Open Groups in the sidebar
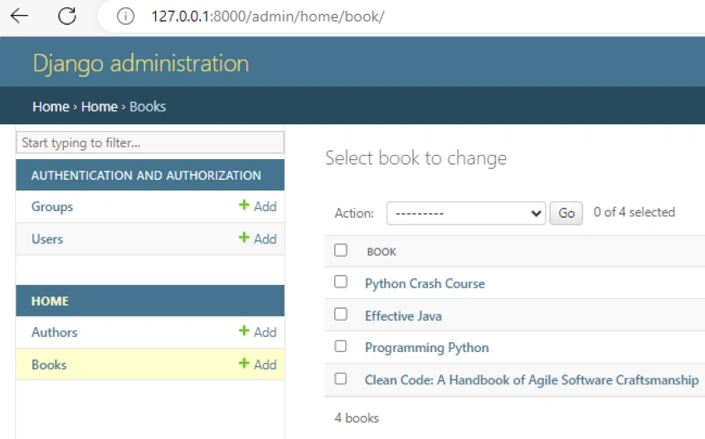The width and height of the screenshot is (705, 439). pos(52,206)
